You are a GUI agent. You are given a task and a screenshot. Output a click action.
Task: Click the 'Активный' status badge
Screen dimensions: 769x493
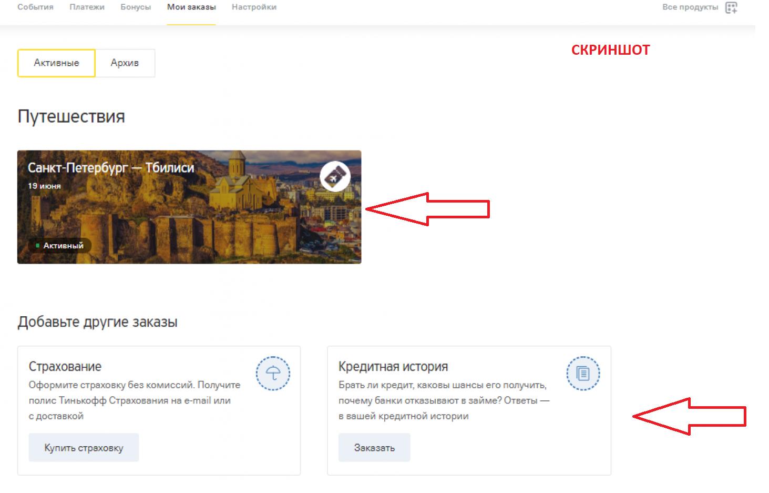tap(59, 246)
